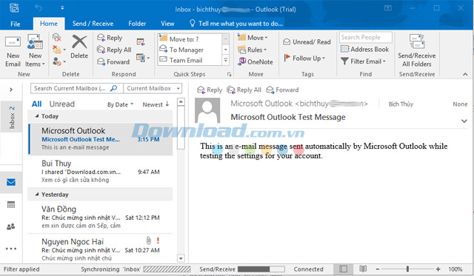The width and height of the screenshot is (474, 276).
Task: Open the email from Nguyen Ngoc Hai
Action: click(101, 249)
